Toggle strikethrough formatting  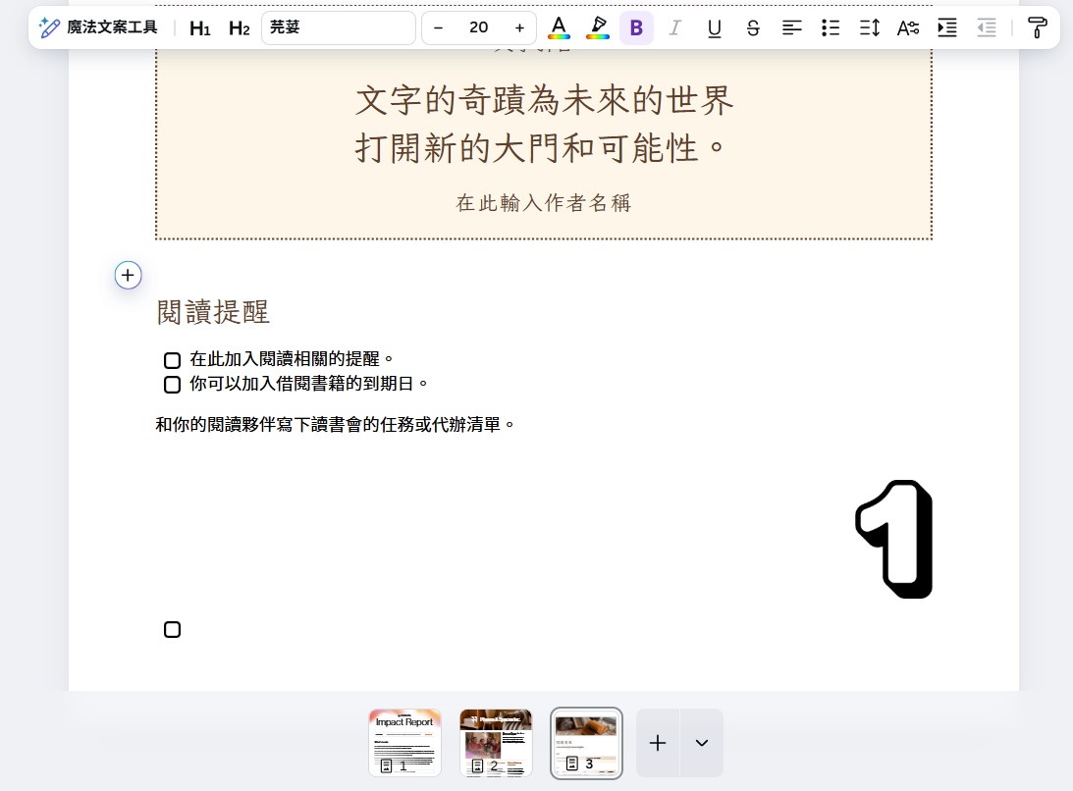753,28
